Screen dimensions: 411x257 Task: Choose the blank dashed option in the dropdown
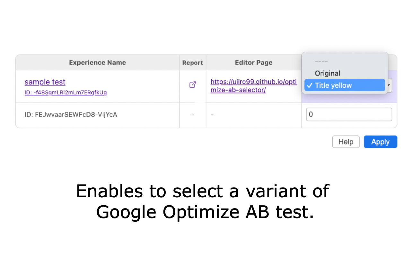[x=322, y=61]
